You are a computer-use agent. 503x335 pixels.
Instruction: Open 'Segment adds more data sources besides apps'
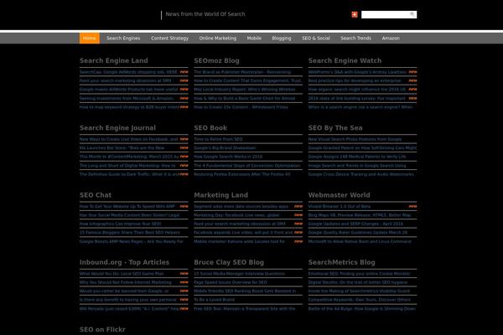pyautogui.click(x=241, y=207)
